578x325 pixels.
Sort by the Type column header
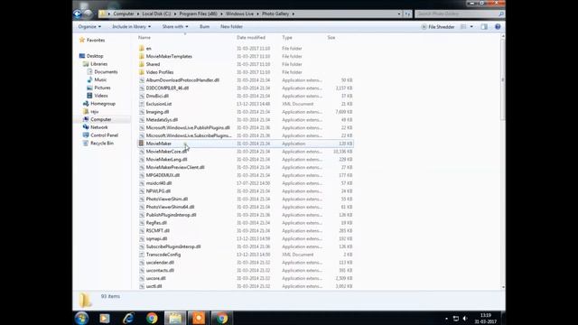tap(287, 38)
